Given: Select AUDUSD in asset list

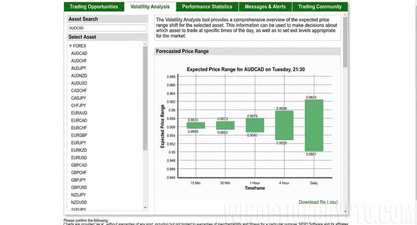Looking at the screenshot, I should coord(79,84).
